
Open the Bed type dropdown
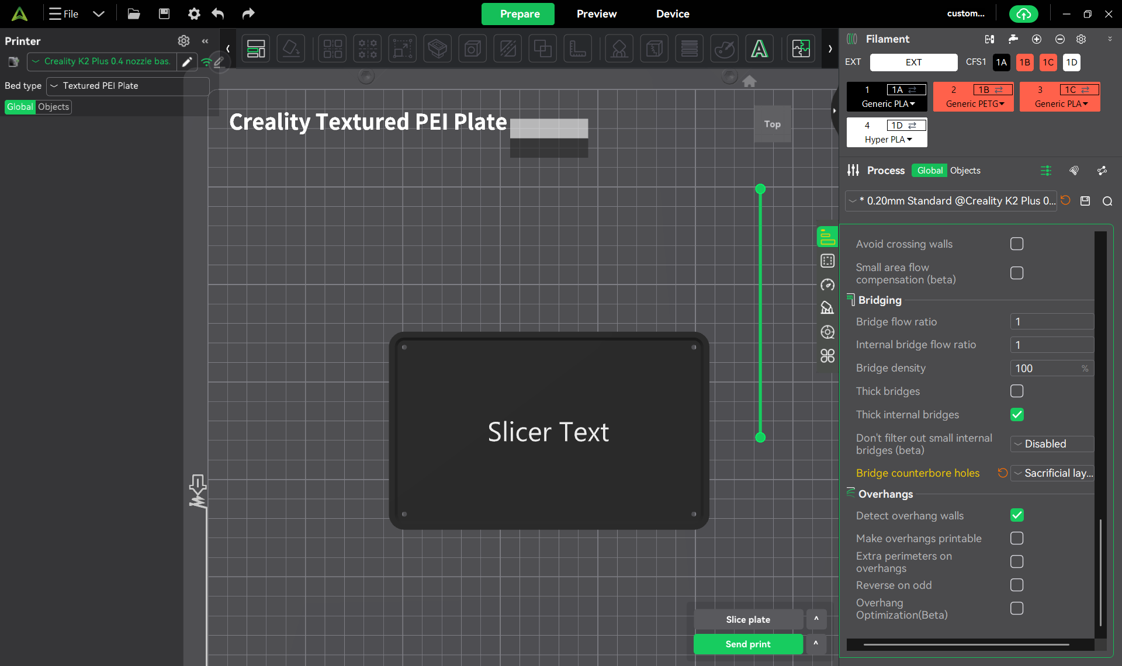tap(127, 86)
